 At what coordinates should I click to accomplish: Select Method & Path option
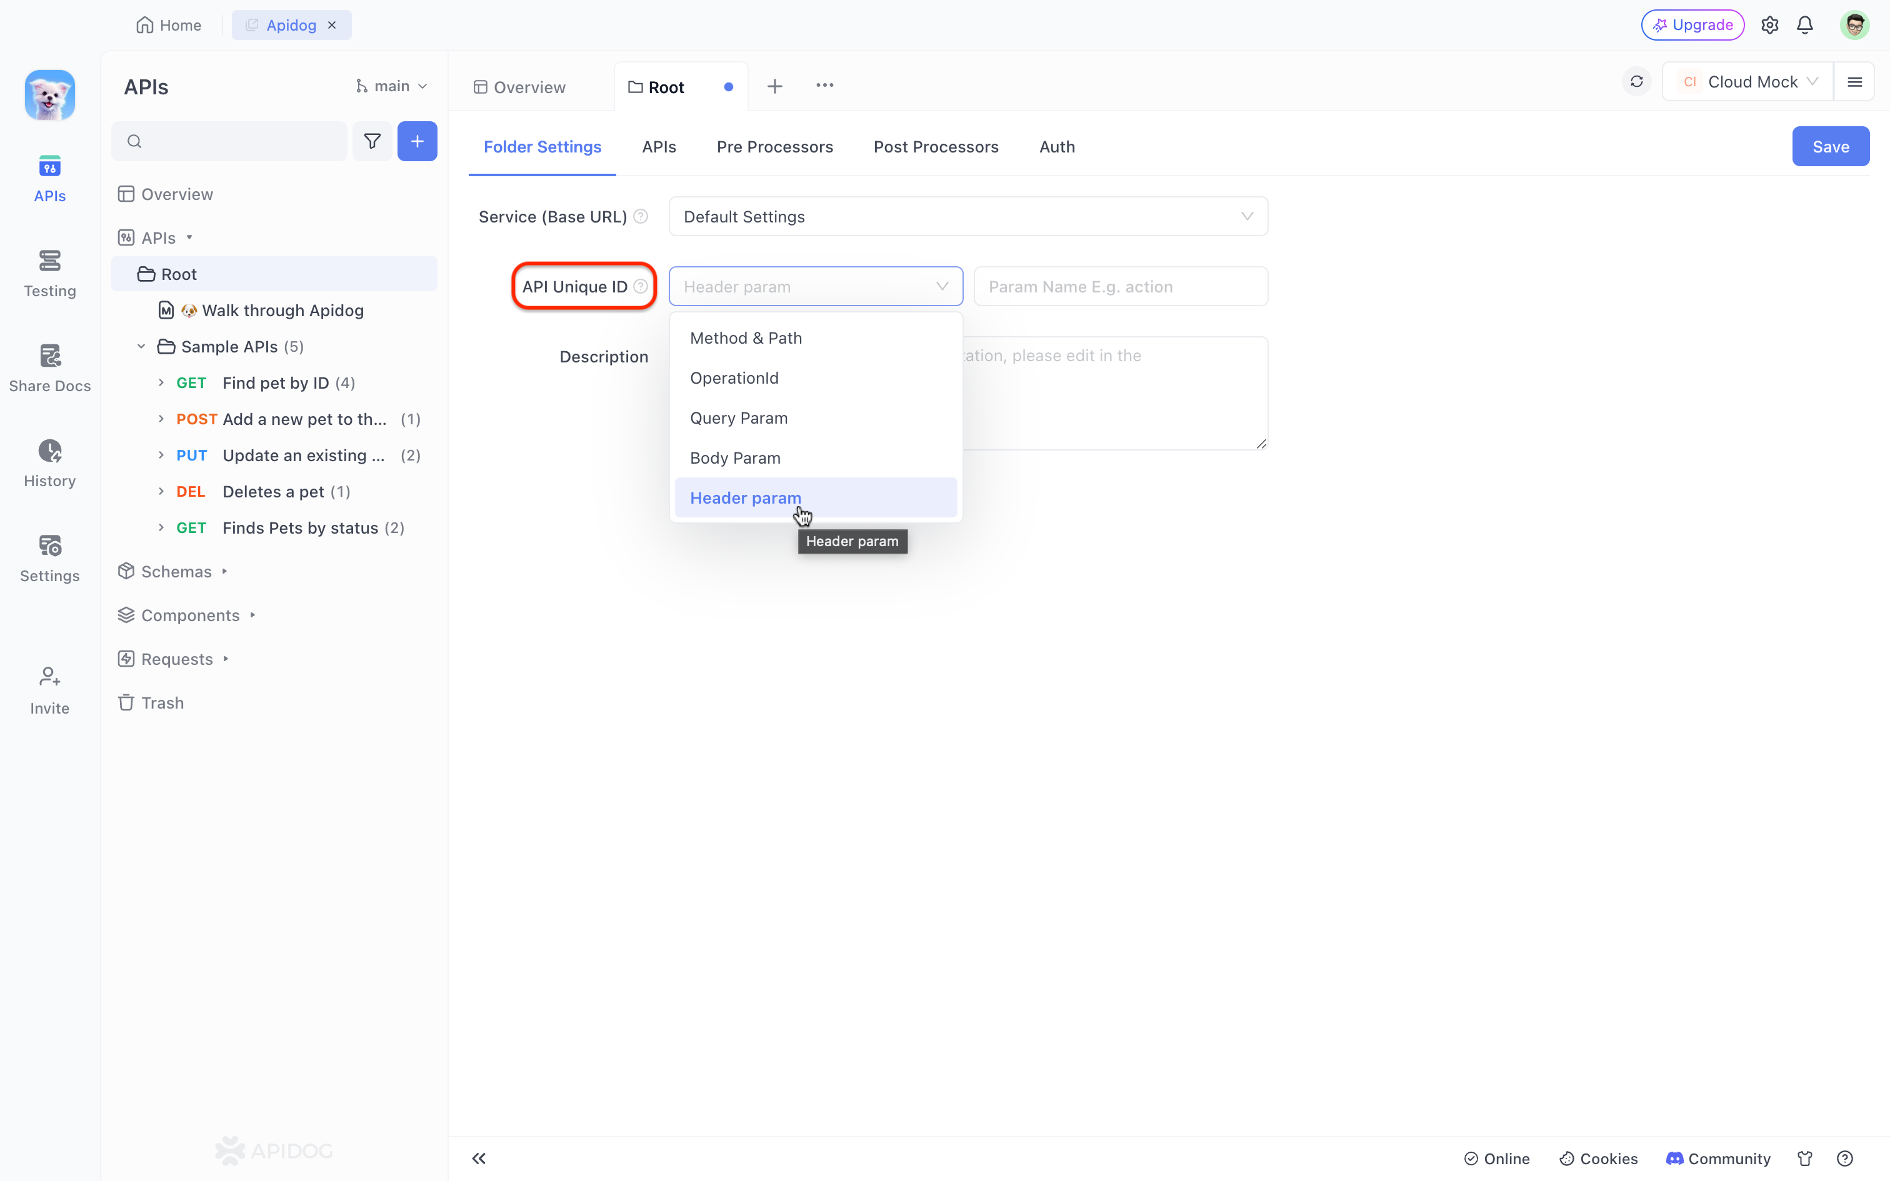(x=816, y=337)
